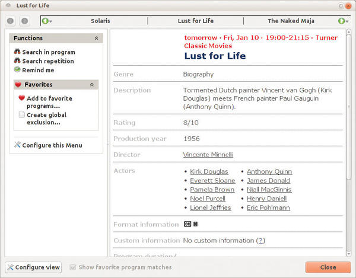
Task: Click the document icon for Create global exclusion
Action: pyautogui.click(x=22, y=114)
